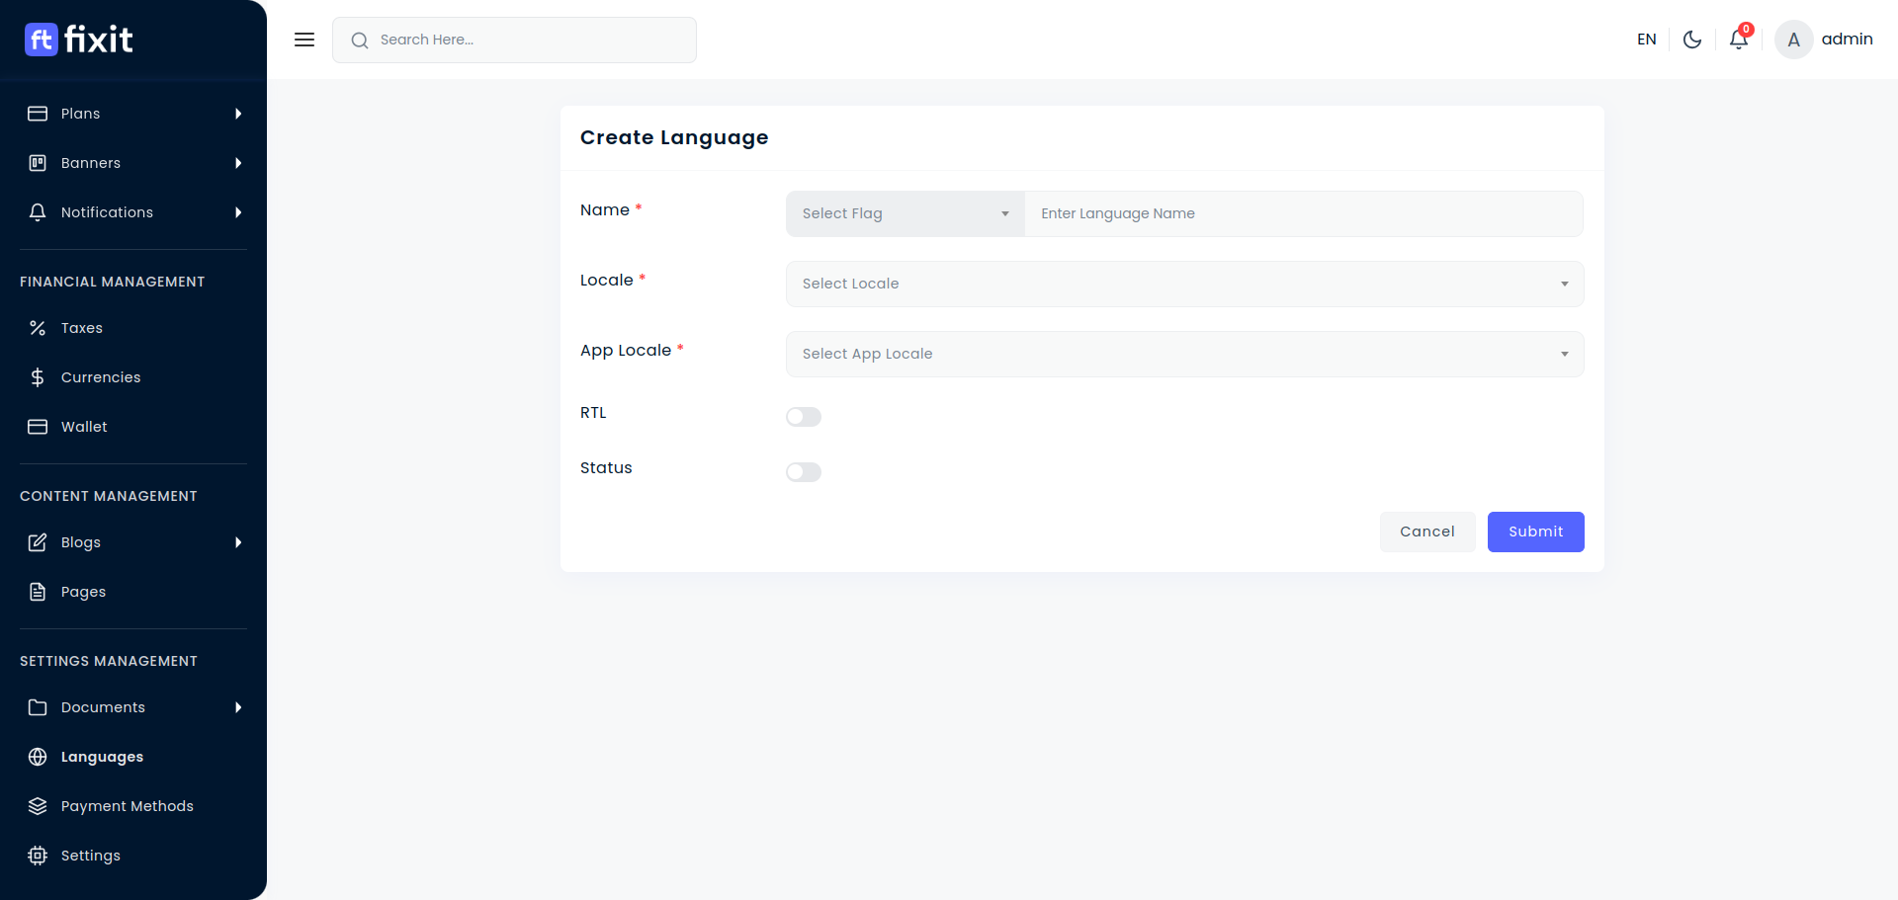1898x900 pixels.
Task: Click the Blogs edit icon
Action: (38, 542)
